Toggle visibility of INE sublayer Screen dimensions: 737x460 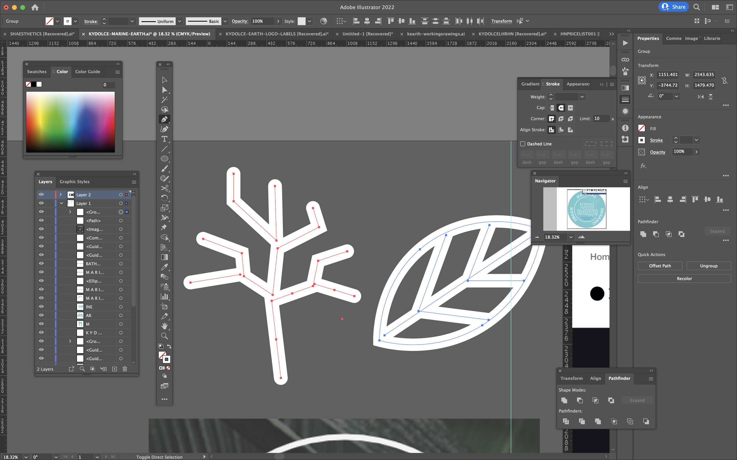(42, 307)
